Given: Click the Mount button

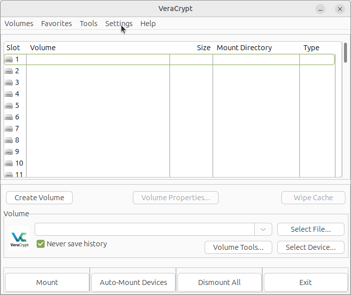Looking at the screenshot, I should 47,282.
